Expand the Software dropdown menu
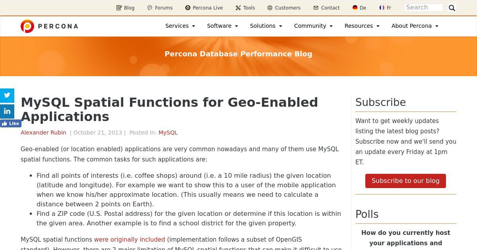 click(222, 26)
